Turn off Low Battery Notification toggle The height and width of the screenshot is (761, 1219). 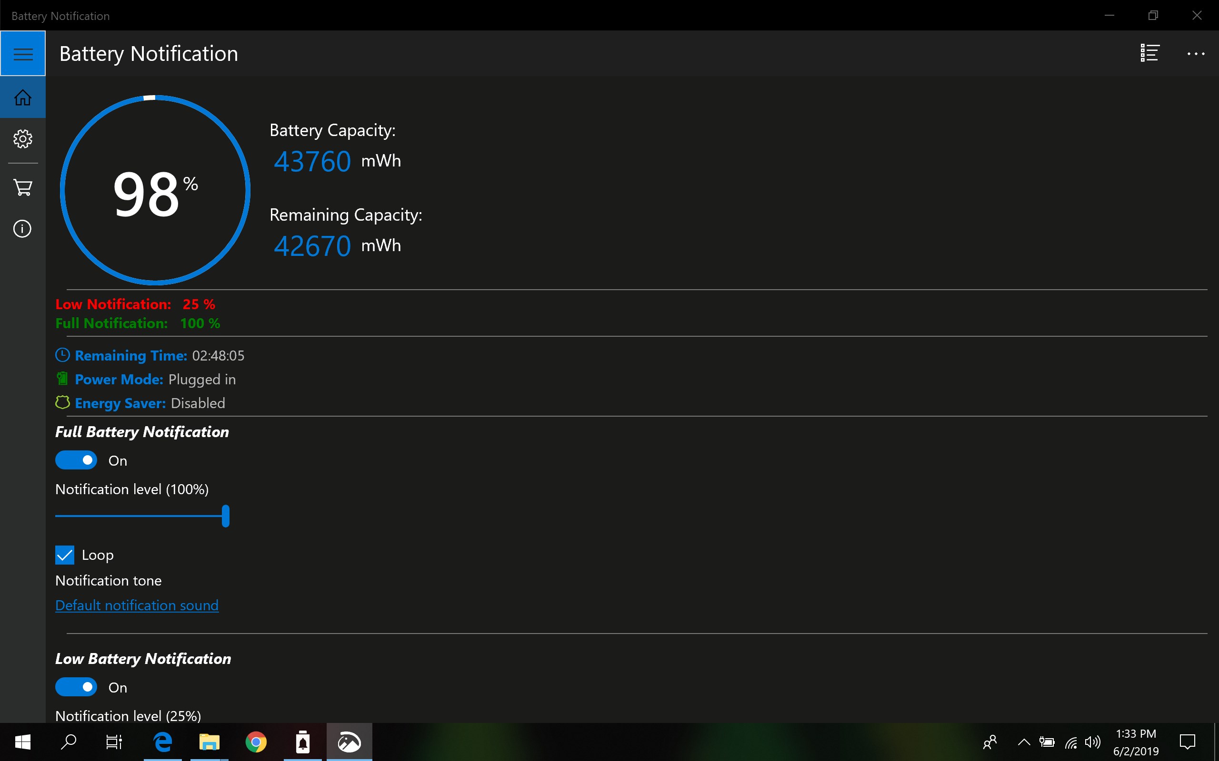point(76,687)
